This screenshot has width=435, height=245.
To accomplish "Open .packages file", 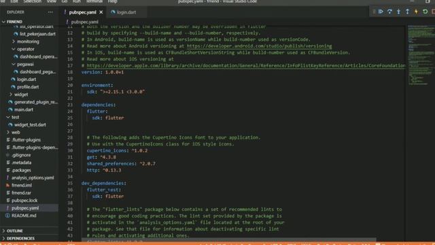I will pos(21,170).
